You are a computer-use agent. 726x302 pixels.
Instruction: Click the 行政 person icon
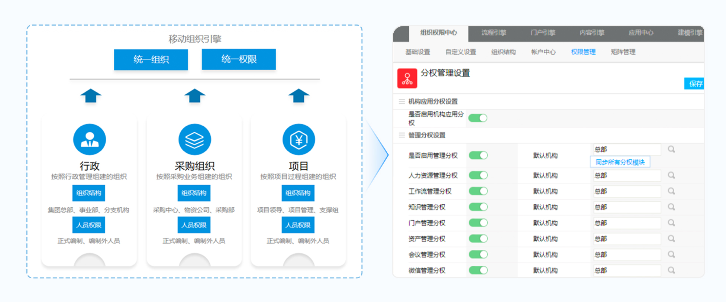[90, 139]
